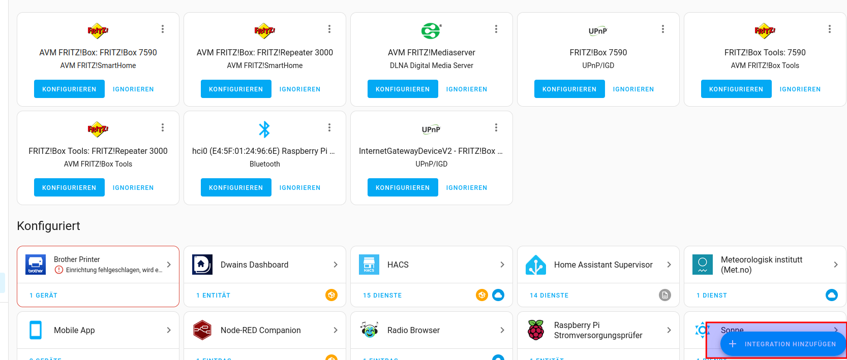
Task: Open the 15 Dienste link under HACS
Action: 382,296
